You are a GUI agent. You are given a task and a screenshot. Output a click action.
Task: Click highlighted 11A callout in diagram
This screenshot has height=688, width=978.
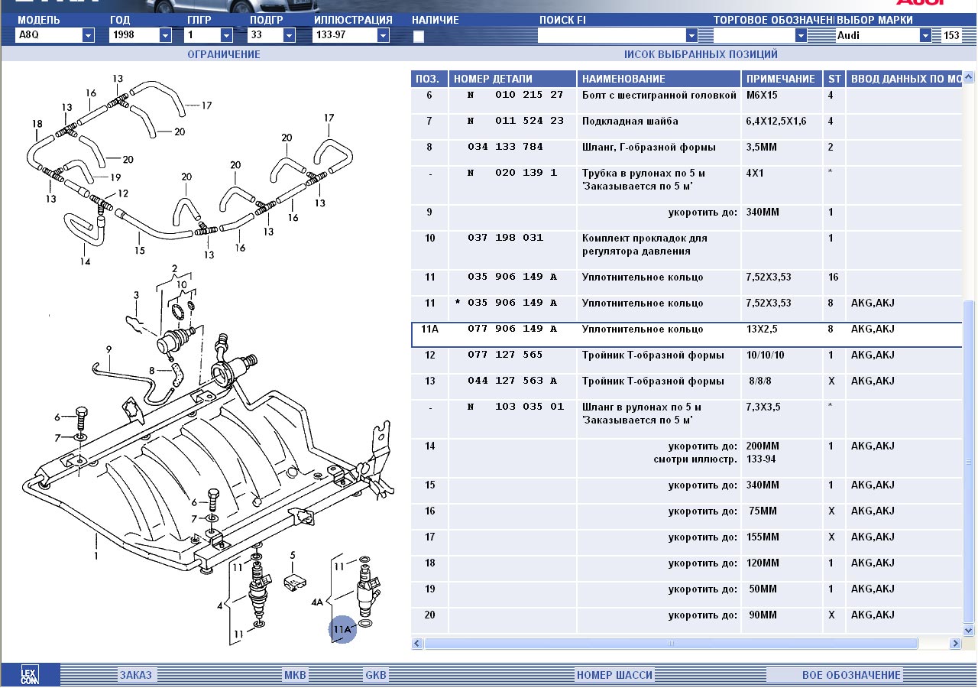tap(342, 629)
